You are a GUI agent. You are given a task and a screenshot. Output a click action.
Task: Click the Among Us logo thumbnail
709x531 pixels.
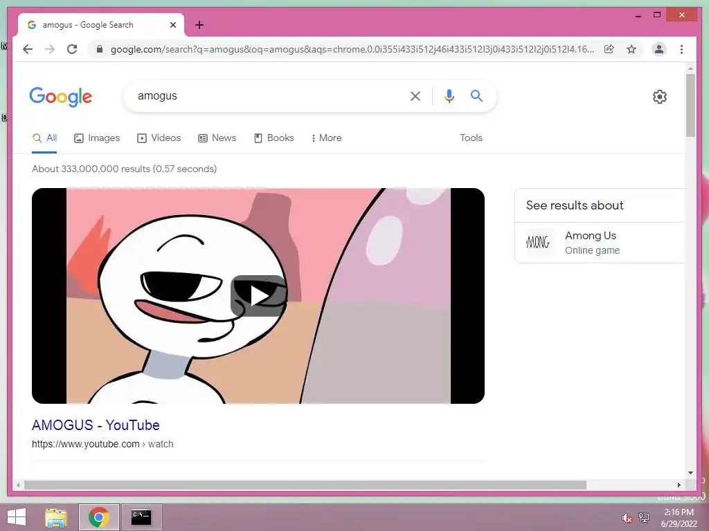pyautogui.click(x=538, y=243)
